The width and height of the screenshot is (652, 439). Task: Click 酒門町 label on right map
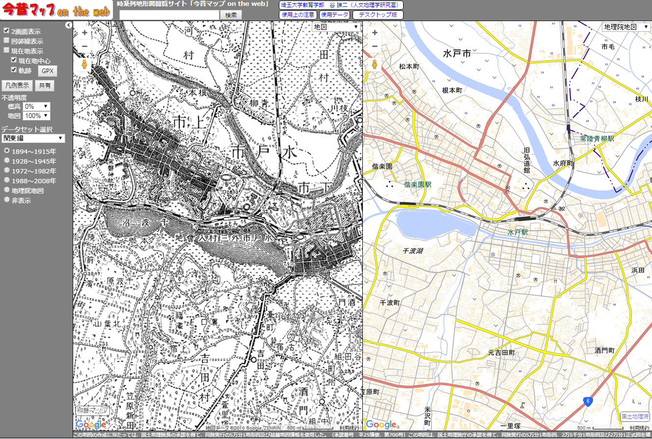(605, 350)
